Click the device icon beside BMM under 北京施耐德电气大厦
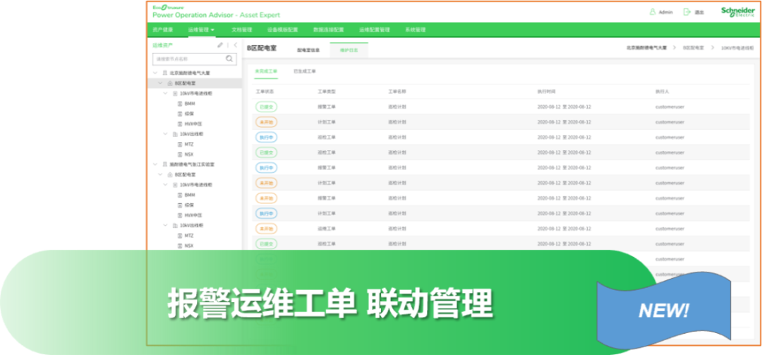 coord(181,104)
